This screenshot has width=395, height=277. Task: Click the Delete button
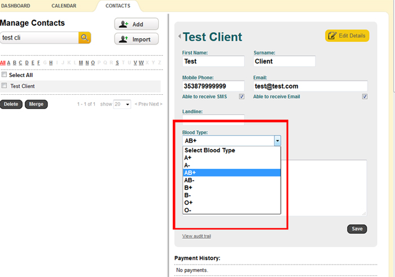point(11,104)
